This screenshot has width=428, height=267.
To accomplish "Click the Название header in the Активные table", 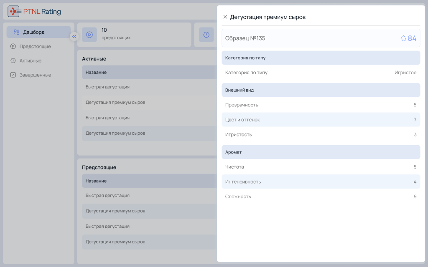I will coord(96,72).
